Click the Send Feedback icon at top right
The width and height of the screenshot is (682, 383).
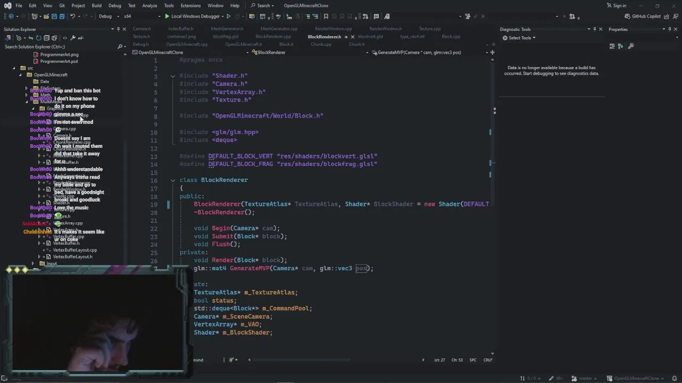click(x=675, y=16)
